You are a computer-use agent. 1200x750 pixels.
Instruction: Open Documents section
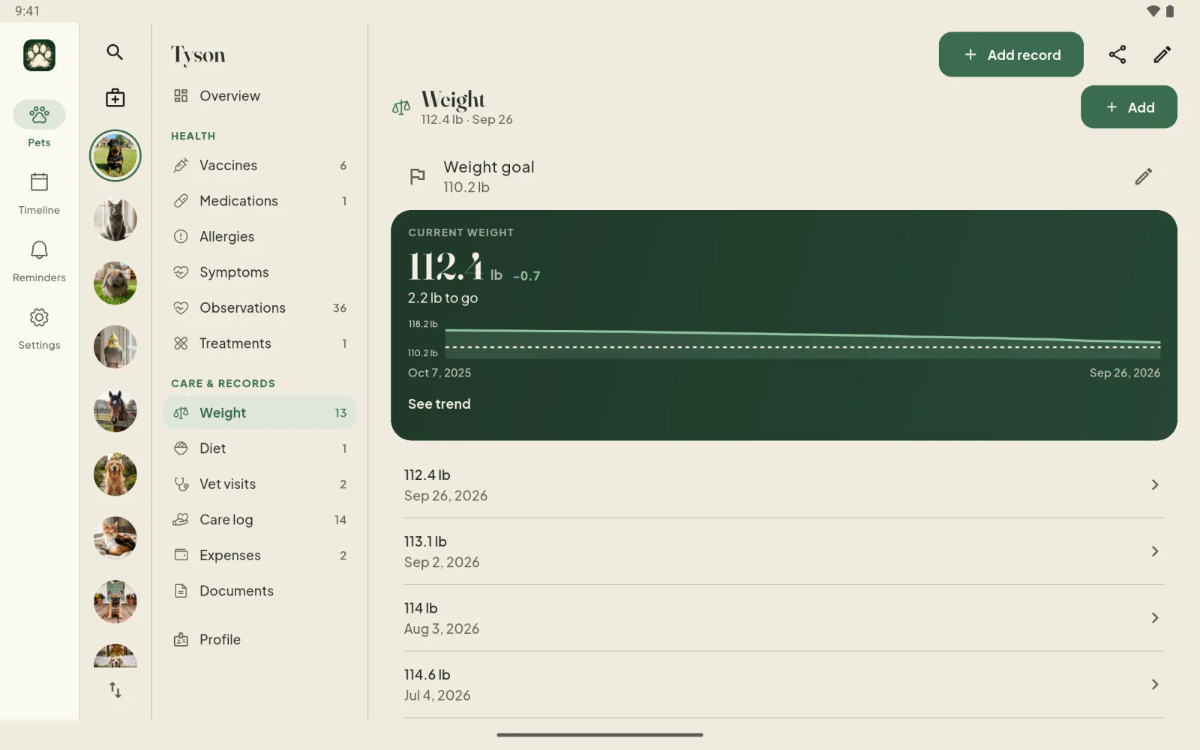(x=259, y=591)
